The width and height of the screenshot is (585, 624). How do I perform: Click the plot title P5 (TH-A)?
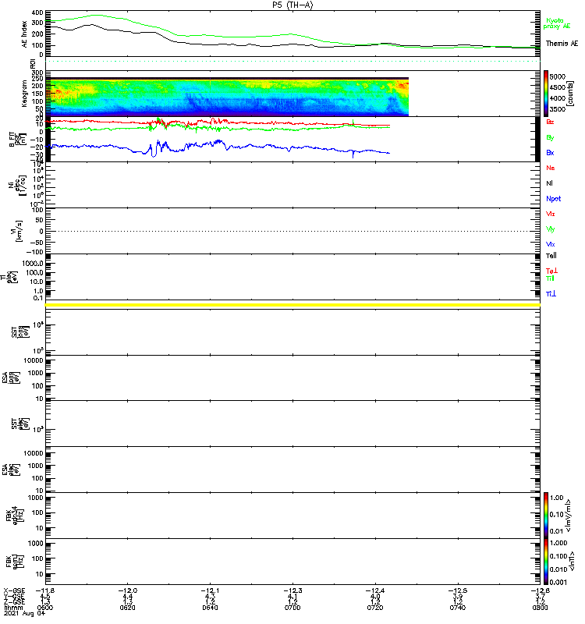point(292,5)
